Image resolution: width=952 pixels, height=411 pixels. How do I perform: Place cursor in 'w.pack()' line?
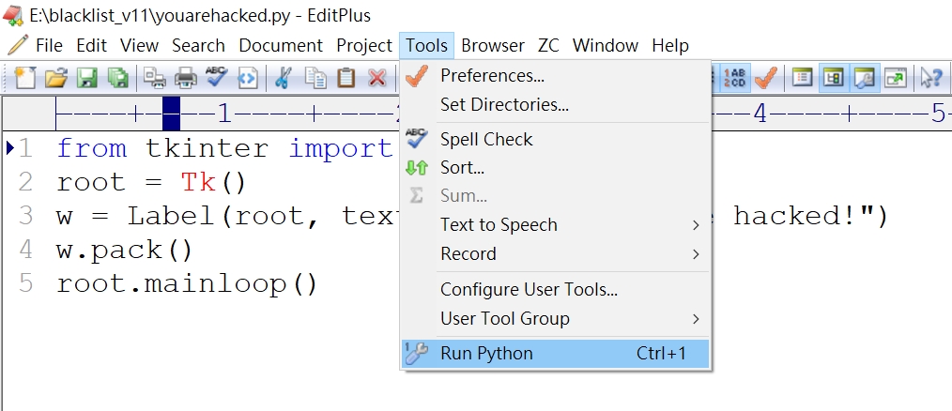125,251
